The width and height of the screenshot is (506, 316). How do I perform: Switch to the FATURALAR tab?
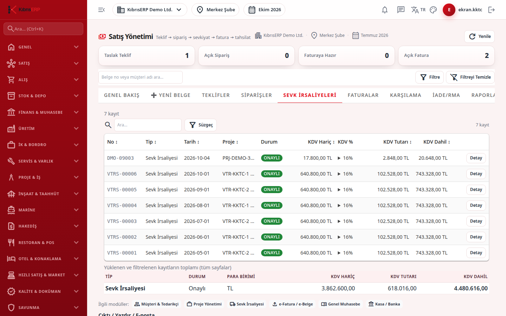coord(363,95)
